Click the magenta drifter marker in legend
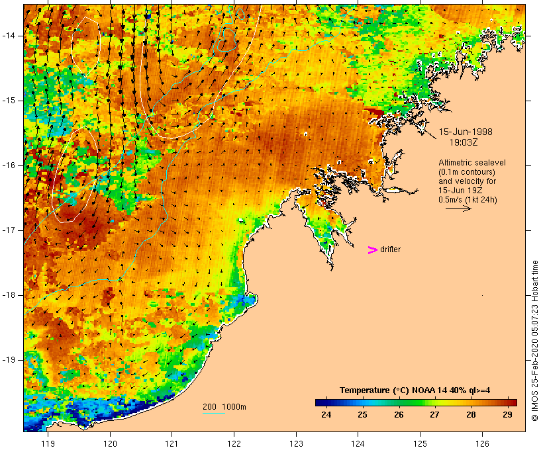This screenshot has width=543, height=450. (x=372, y=250)
